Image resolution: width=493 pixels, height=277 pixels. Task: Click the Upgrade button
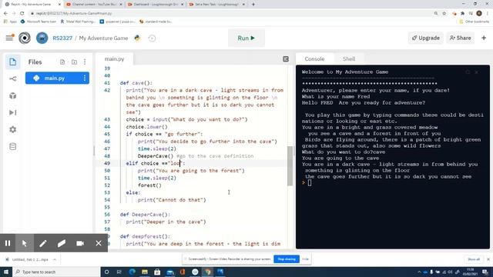tap(426, 38)
